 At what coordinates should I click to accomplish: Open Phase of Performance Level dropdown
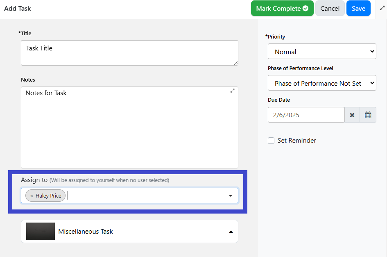[322, 83]
